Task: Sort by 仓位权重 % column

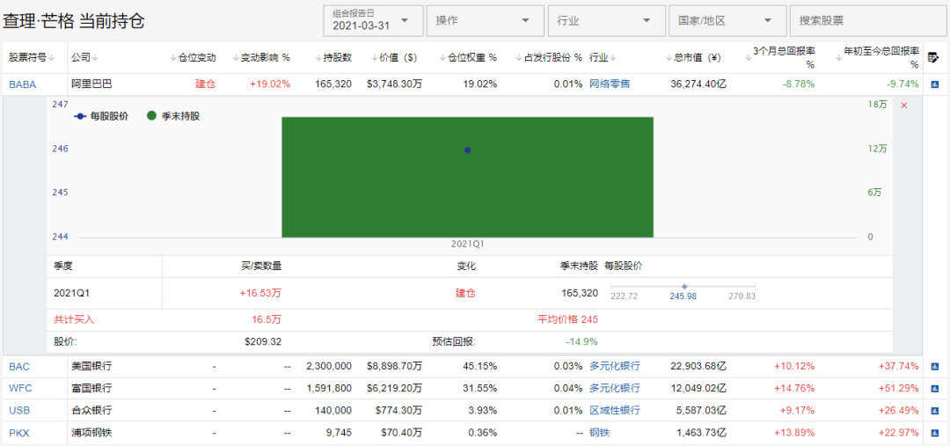Action: (468, 57)
